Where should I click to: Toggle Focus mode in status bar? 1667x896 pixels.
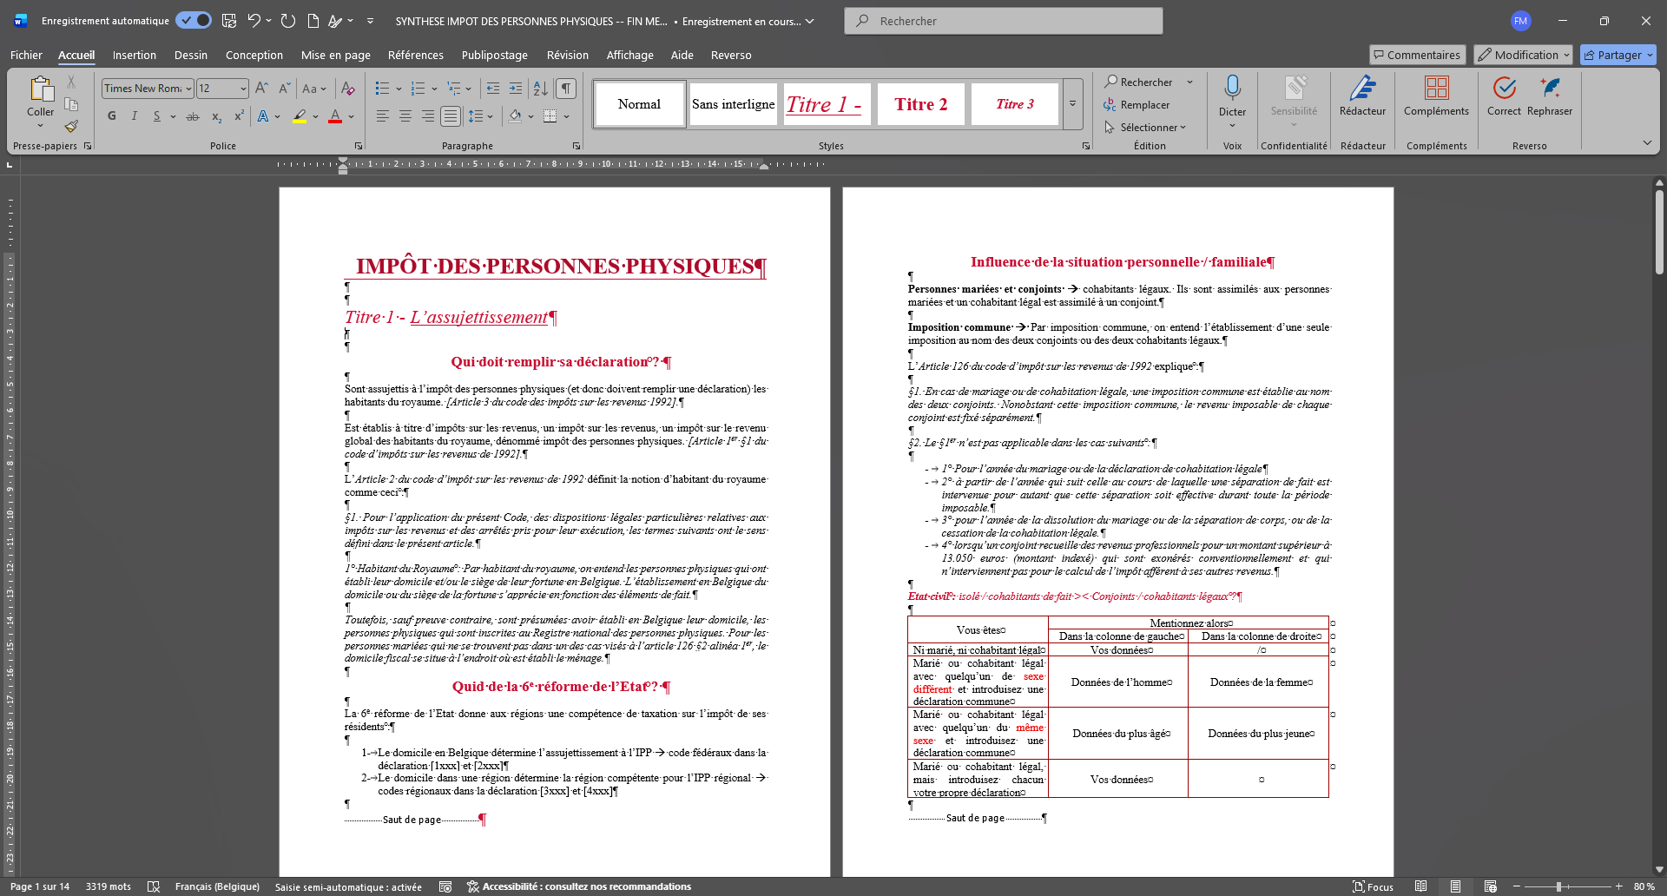coord(1373,886)
